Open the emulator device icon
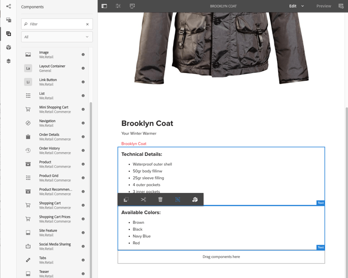 (132, 6)
